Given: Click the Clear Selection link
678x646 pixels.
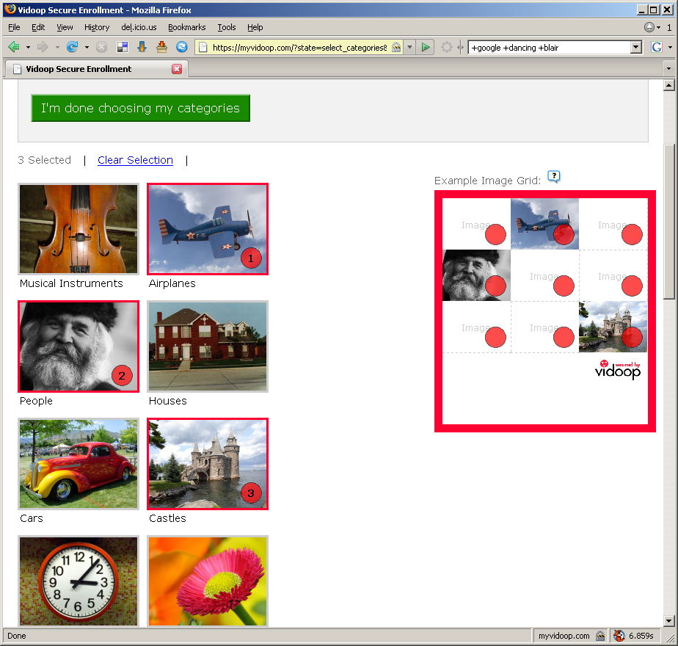Looking at the screenshot, I should click(x=135, y=160).
